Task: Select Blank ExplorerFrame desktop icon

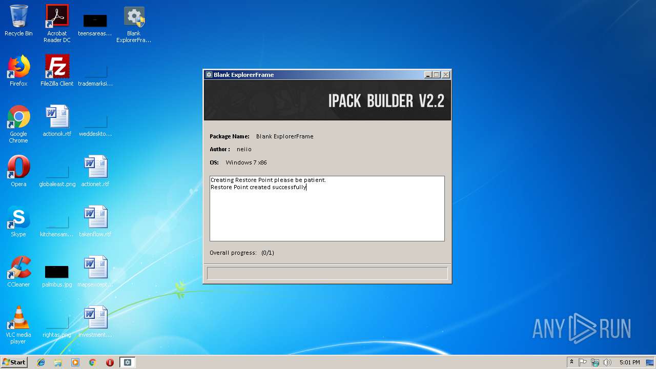Action: tap(134, 25)
